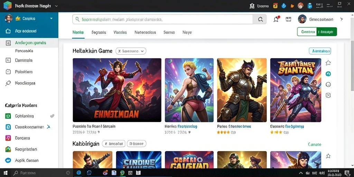Open the notifications bell icon
Viewport: 354px width, 177px height.
click(x=276, y=19)
